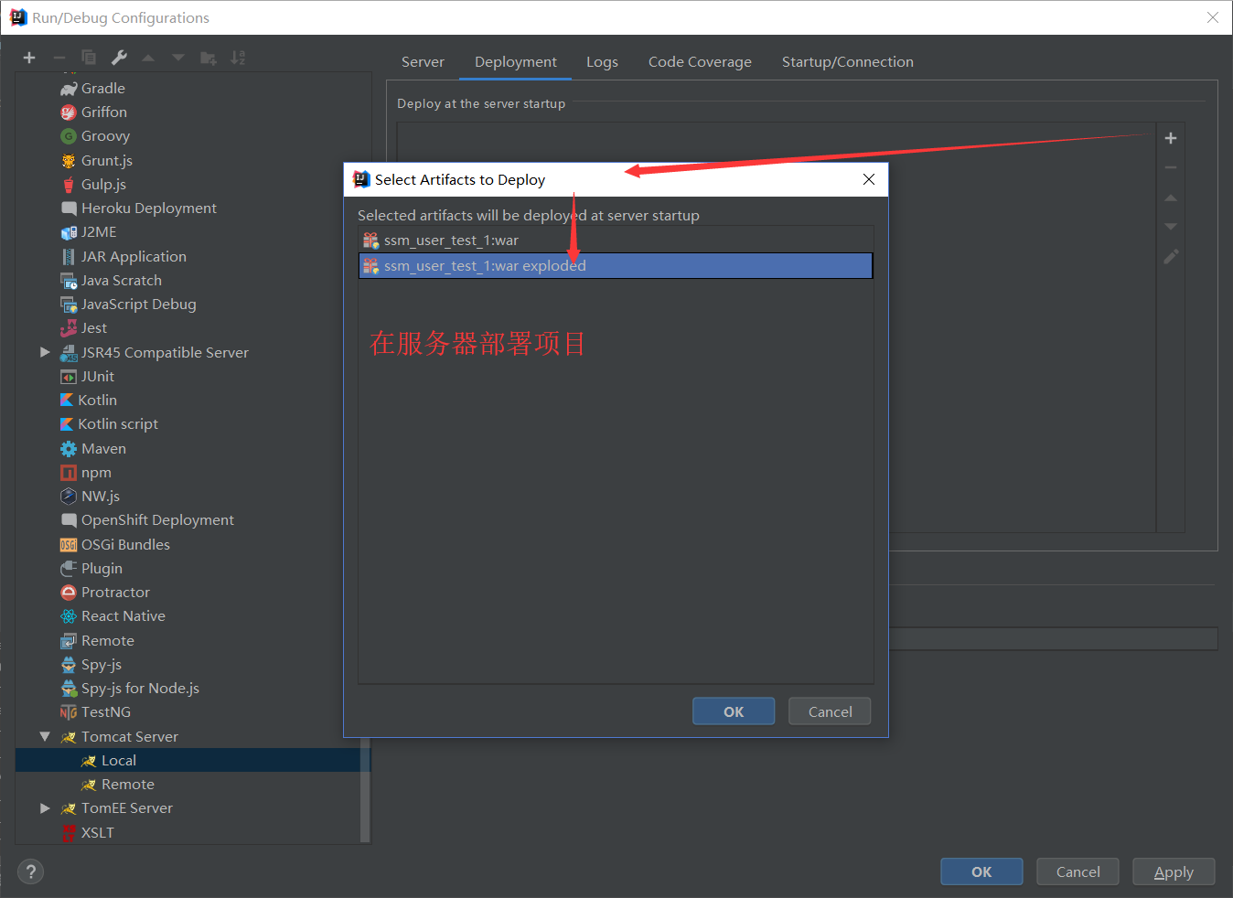Viewport: 1233px width, 898px height.
Task: Select J2ME configuration type
Action: (88, 231)
